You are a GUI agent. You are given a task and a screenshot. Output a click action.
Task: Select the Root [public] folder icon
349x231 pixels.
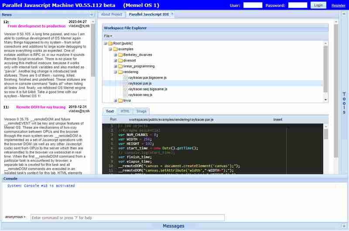coord(110,43)
